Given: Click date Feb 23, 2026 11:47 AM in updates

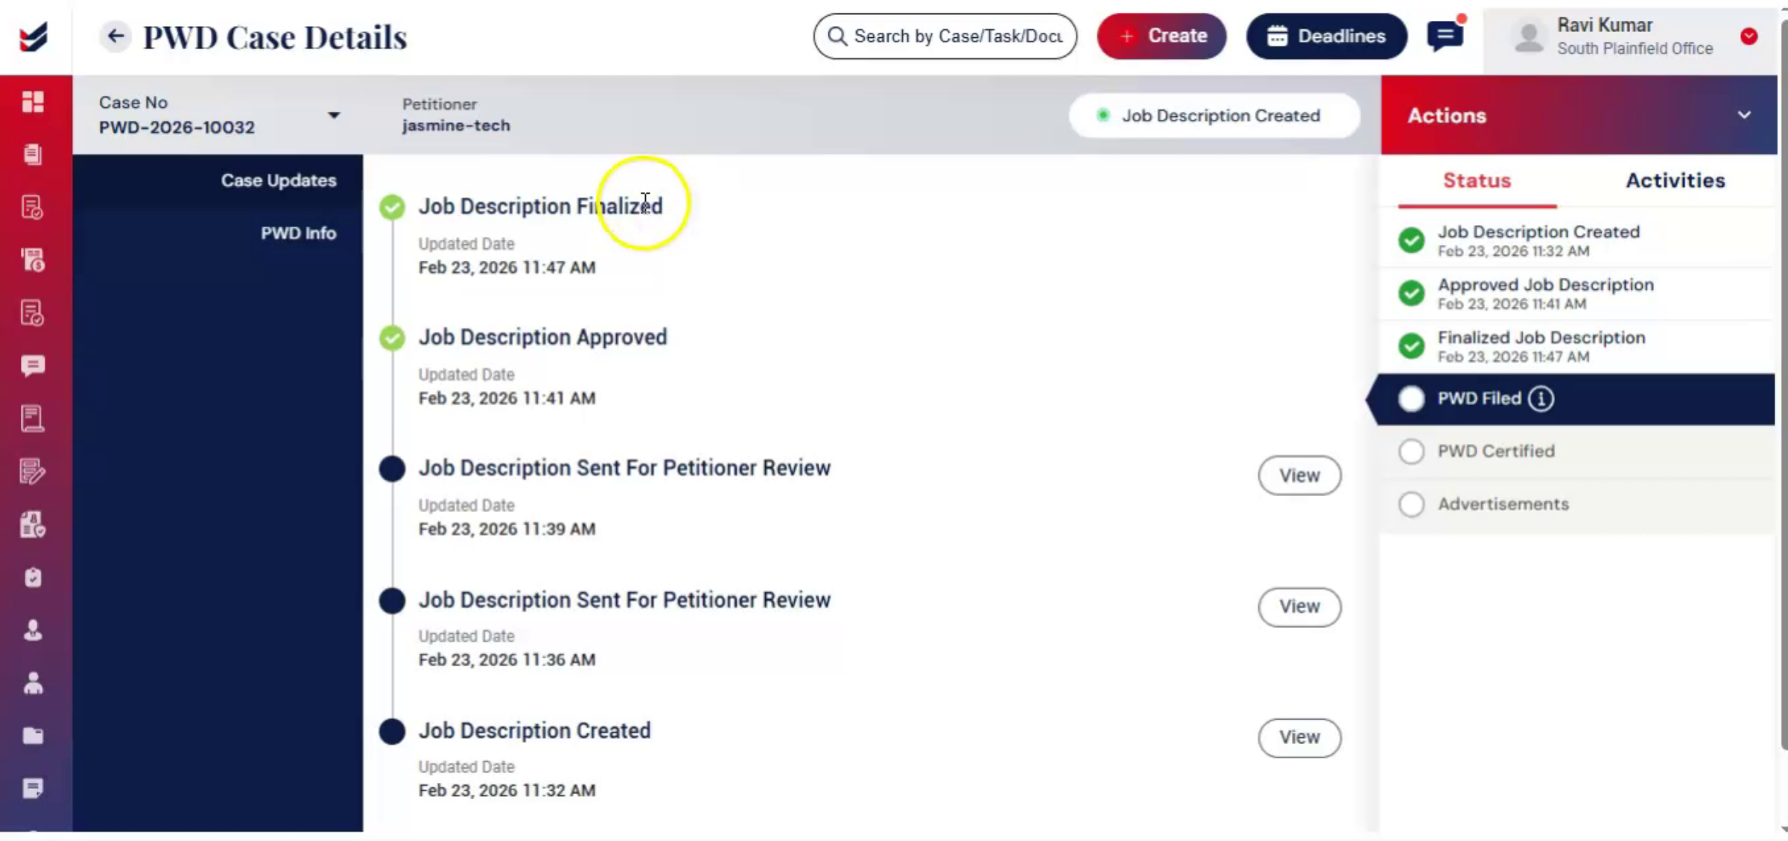Looking at the screenshot, I should [x=507, y=267].
